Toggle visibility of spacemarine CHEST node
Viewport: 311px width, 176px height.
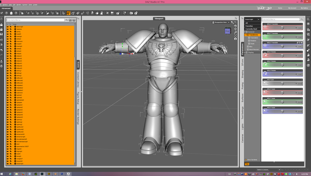click(8, 146)
